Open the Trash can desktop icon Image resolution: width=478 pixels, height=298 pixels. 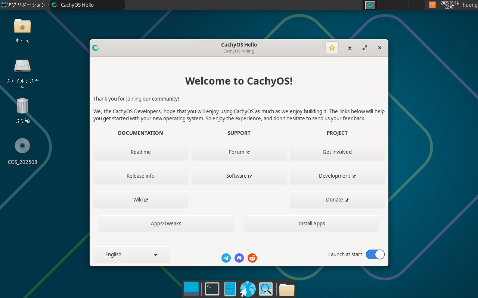22,106
